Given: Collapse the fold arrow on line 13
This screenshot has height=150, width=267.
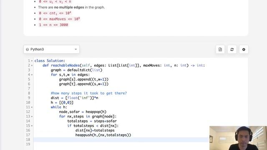Looking at the screenshot, I should click(x=32, y=117).
